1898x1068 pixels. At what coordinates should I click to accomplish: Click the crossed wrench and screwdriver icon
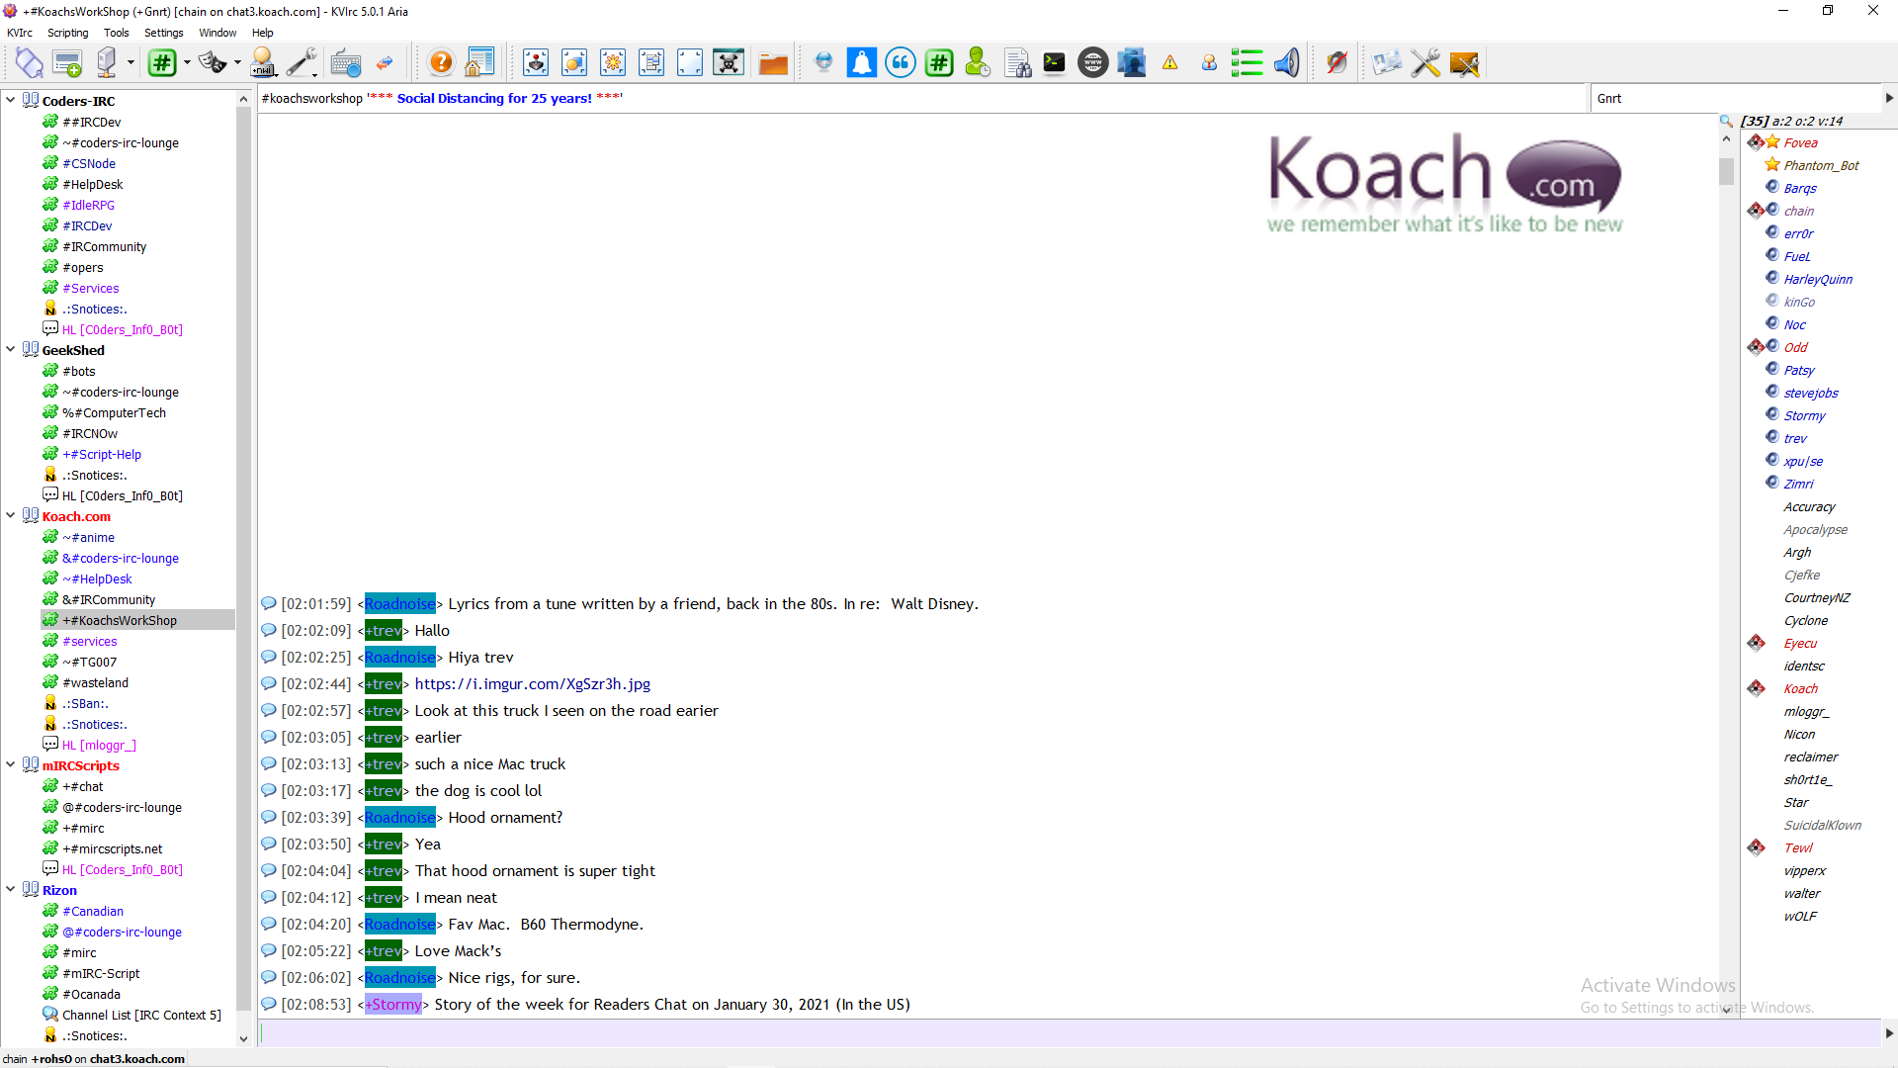(1425, 63)
